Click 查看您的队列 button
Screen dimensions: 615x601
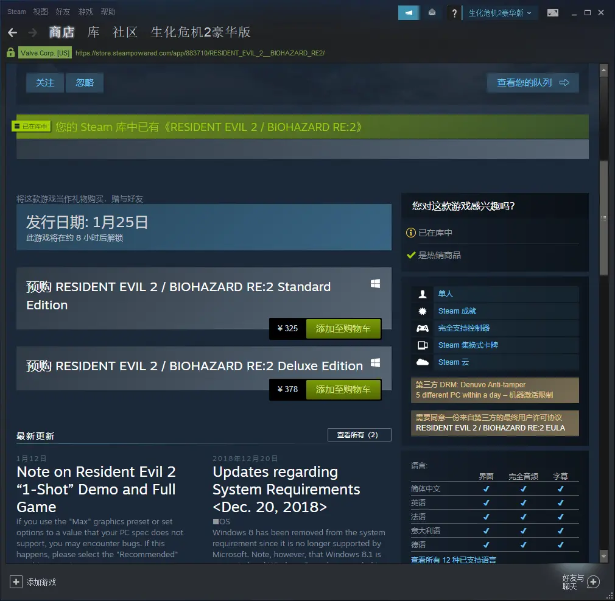pos(533,83)
